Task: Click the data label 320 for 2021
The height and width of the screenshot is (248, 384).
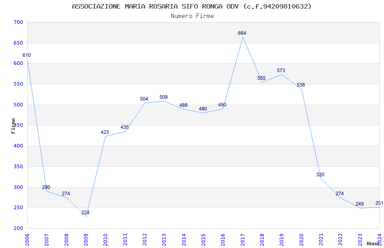Action: [x=320, y=175]
